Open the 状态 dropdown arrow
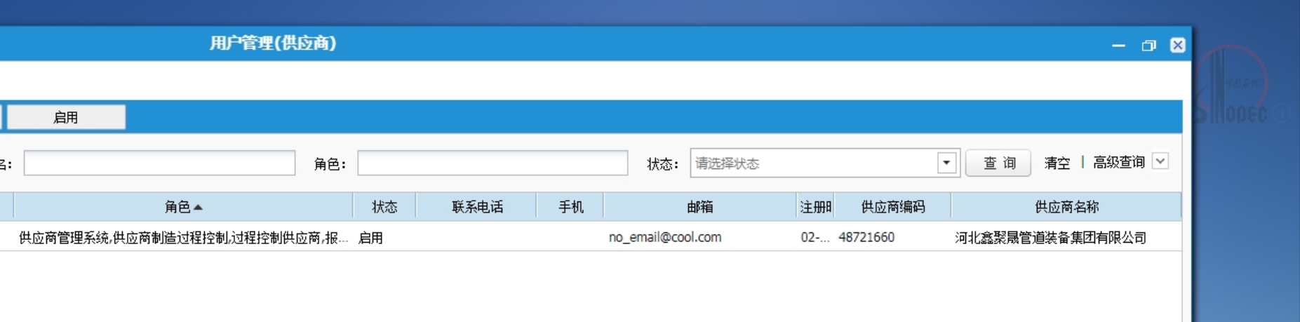Viewport: 1300px width, 322px height. click(946, 163)
